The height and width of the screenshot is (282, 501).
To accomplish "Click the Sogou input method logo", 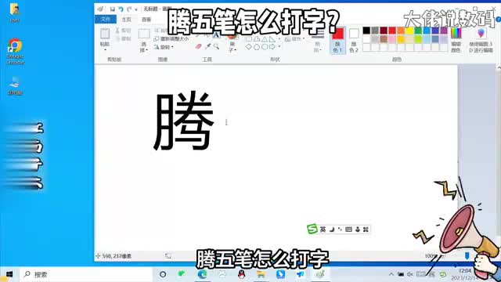I will 312,229.
